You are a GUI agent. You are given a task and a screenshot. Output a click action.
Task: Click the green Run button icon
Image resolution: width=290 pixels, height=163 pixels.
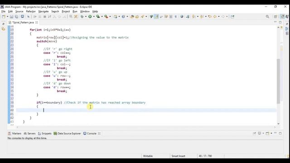point(90,17)
